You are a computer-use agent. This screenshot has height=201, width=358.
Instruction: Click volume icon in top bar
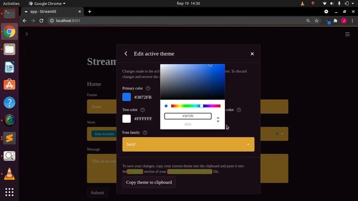[332, 3]
